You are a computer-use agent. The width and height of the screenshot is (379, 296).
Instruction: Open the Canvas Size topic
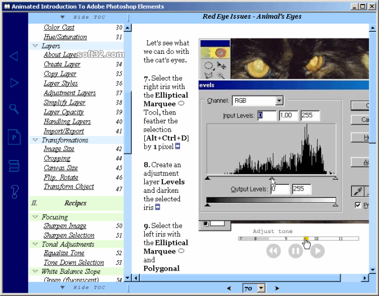[x=61, y=168]
